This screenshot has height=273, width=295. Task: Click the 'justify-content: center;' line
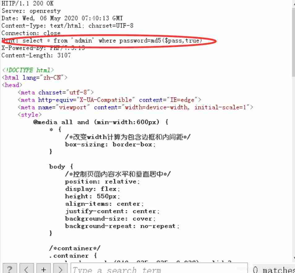(112, 211)
